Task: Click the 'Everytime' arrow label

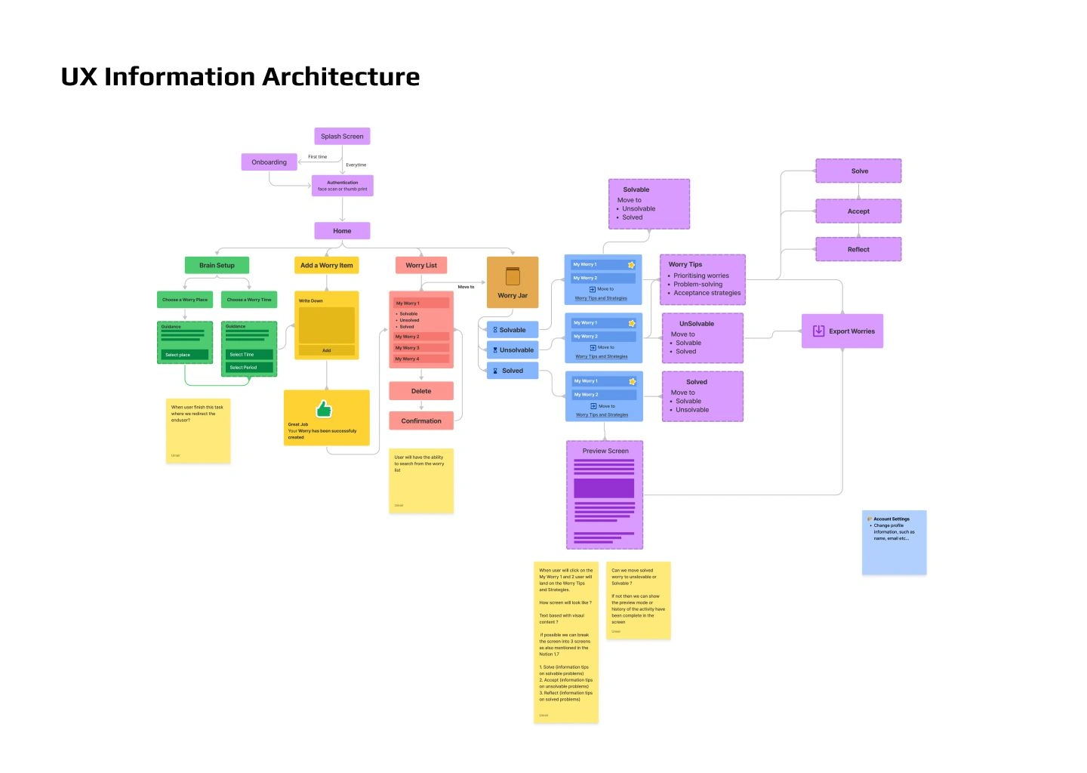Action: point(356,165)
